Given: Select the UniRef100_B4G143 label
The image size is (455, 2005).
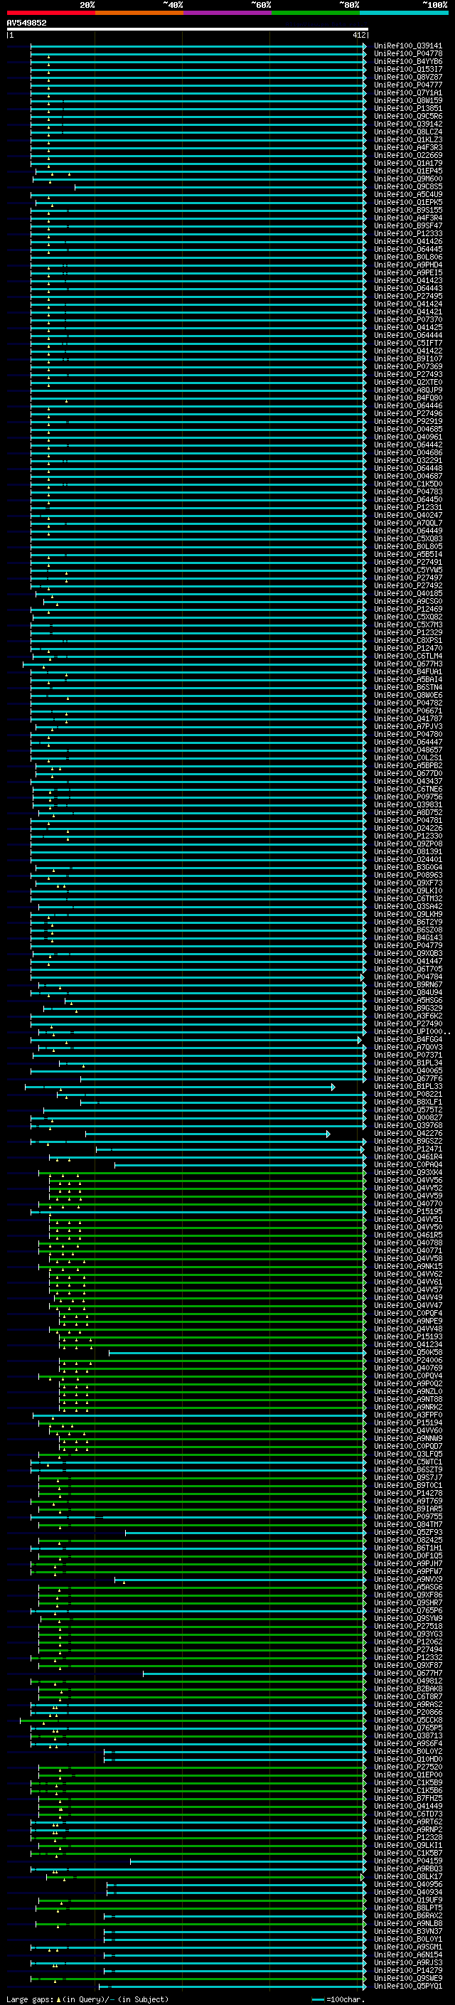Looking at the screenshot, I should coord(407,938).
